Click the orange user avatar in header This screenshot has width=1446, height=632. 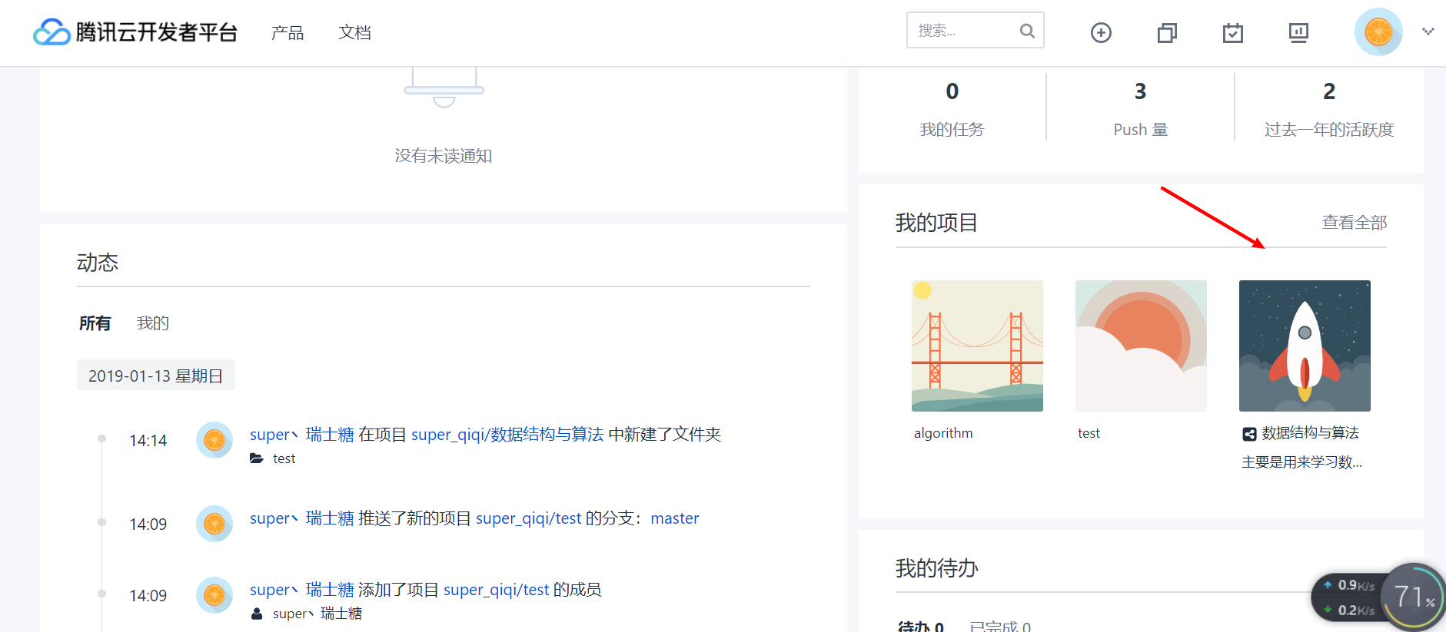tap(1378, 32)
